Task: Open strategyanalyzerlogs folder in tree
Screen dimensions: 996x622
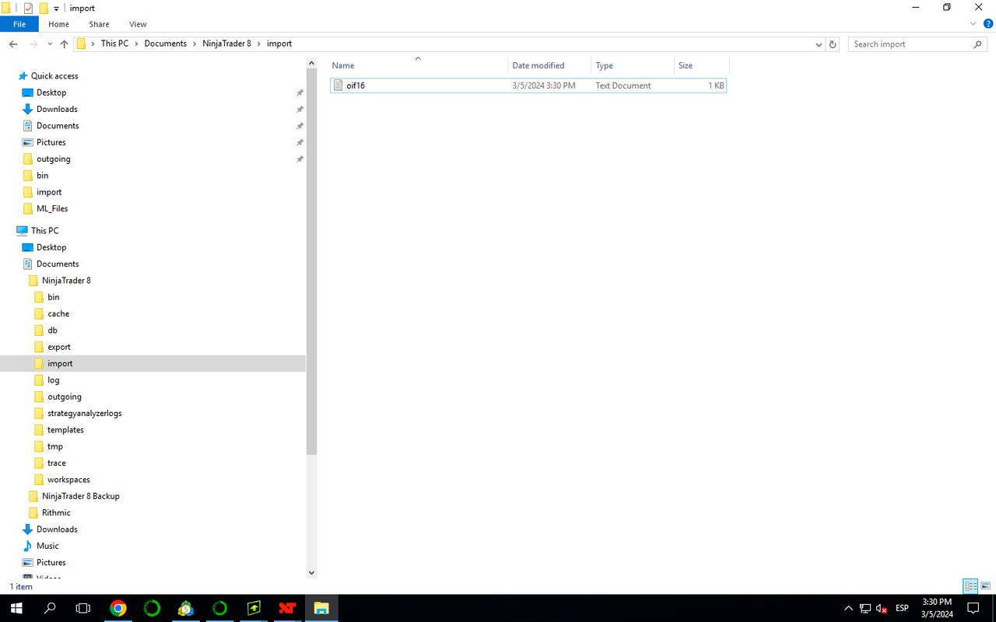Action: coord(84,414)
